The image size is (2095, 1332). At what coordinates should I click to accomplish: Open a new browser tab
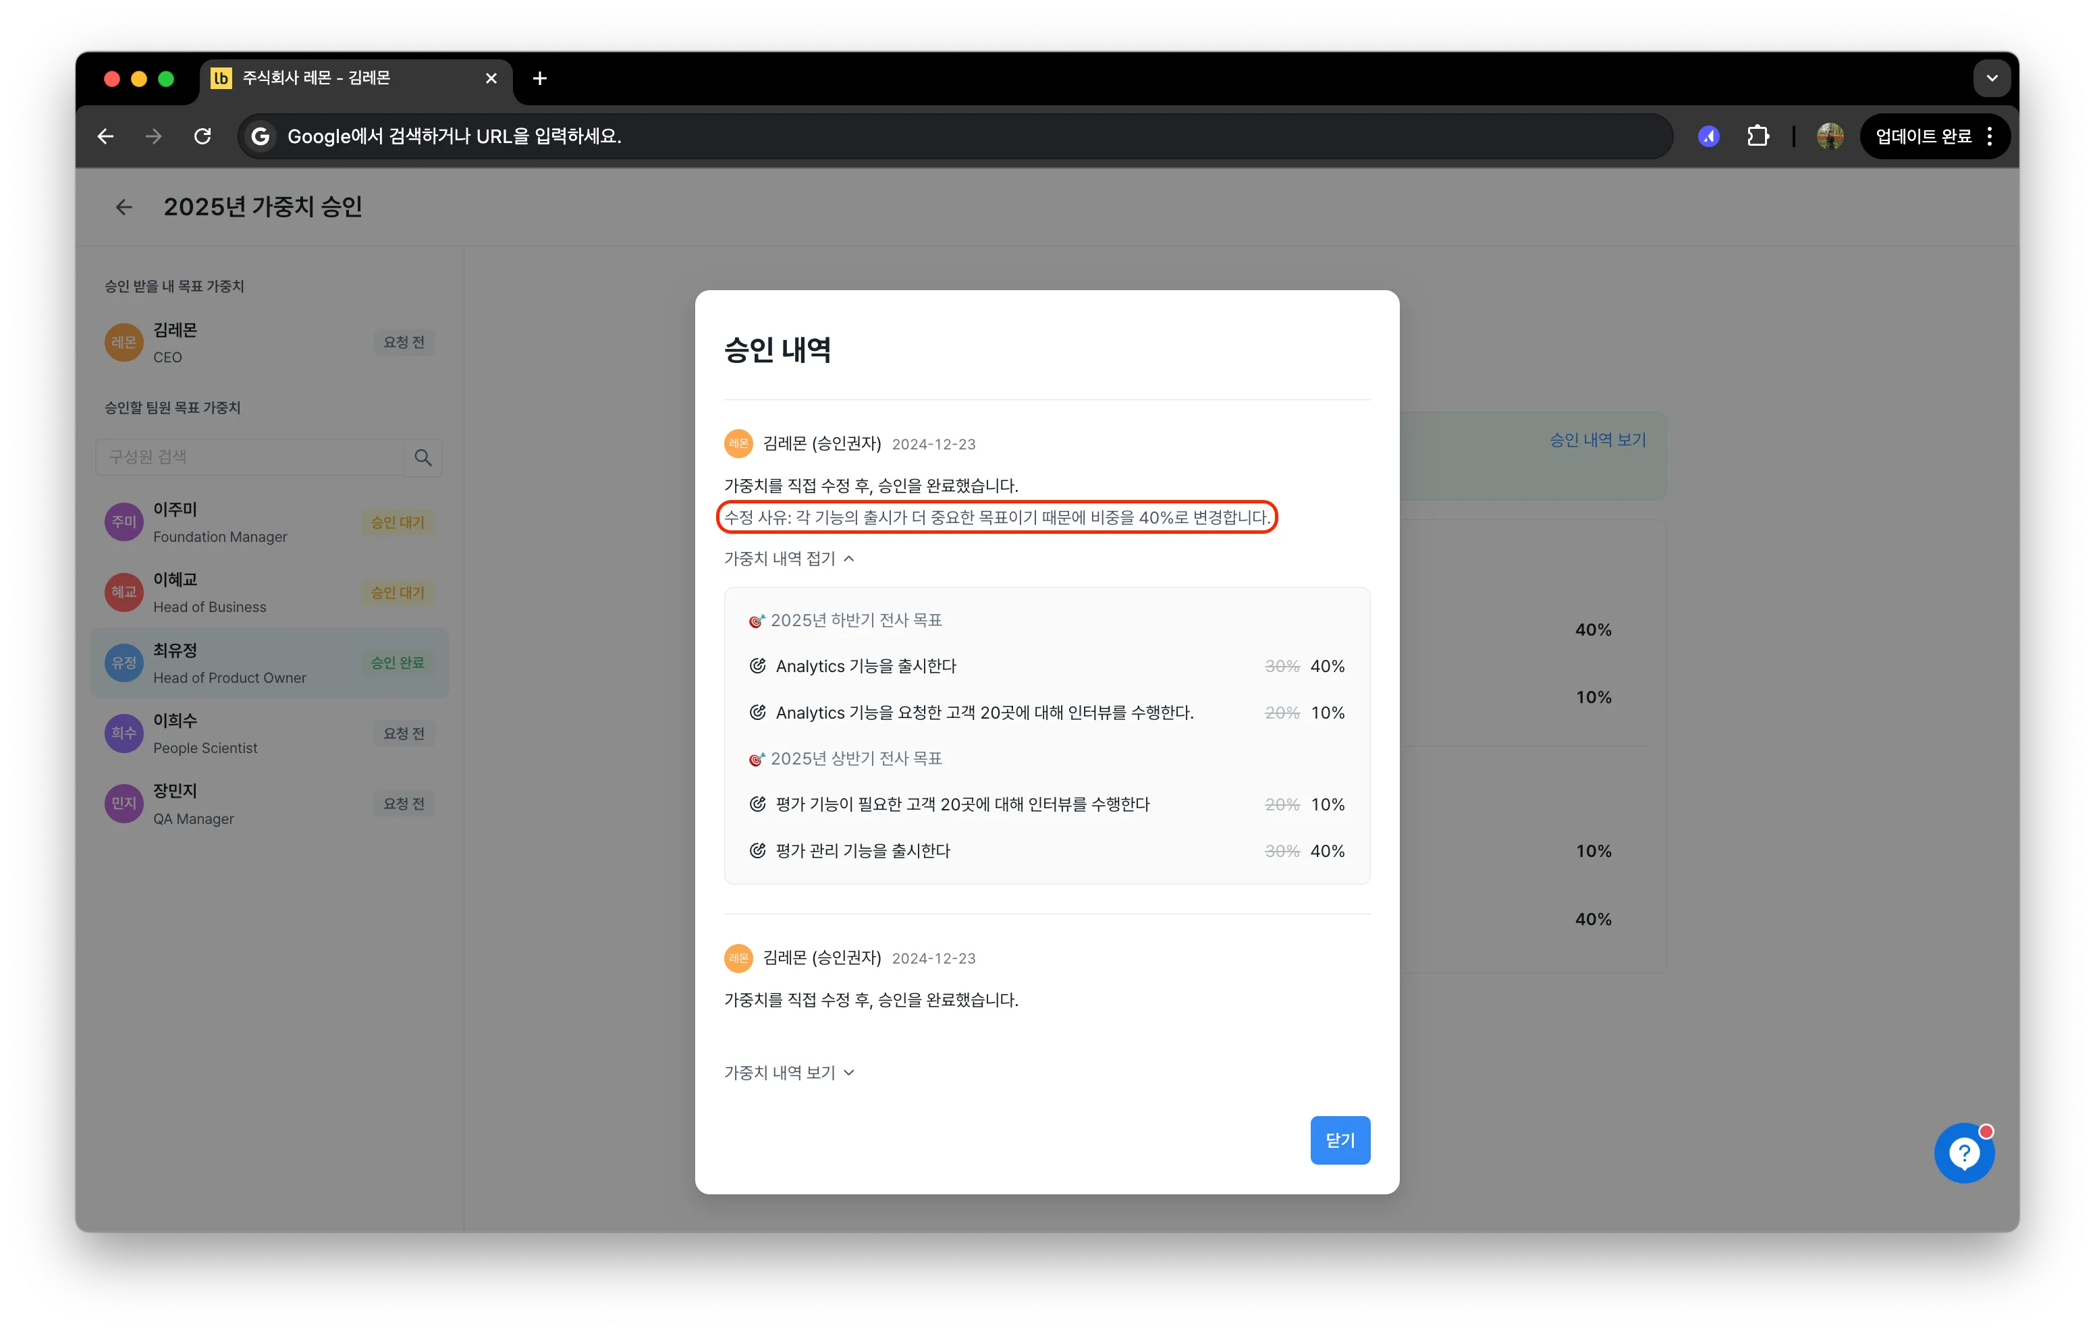(x=539, y=78)
